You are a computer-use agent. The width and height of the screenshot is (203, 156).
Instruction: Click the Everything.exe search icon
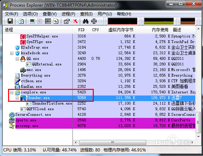coord(17,76)
